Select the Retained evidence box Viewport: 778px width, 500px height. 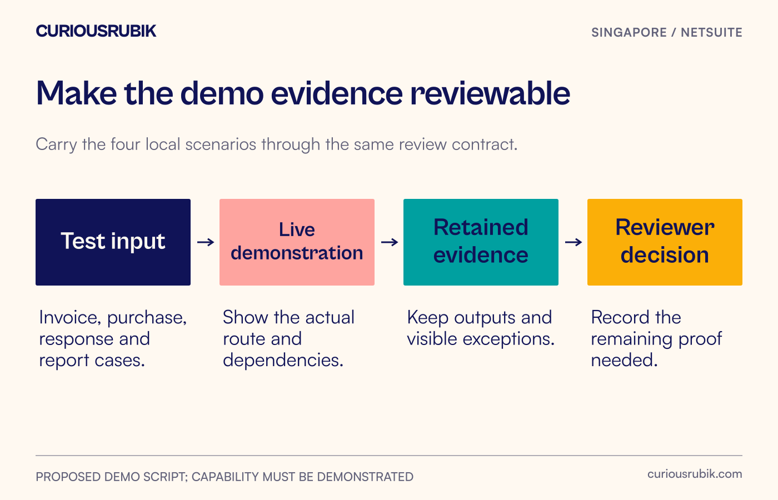[x=481, y=242]
